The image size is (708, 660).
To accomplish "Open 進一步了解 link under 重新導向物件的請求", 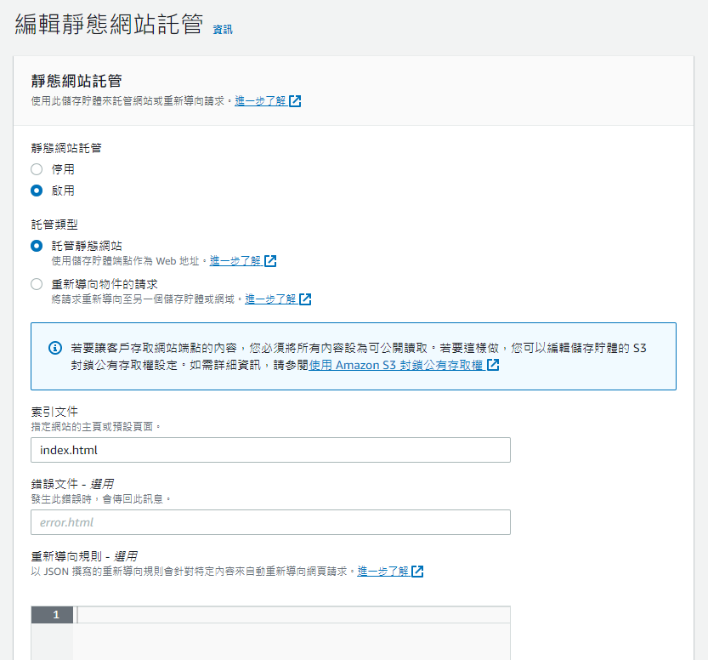I will click(x=270, y=299).
